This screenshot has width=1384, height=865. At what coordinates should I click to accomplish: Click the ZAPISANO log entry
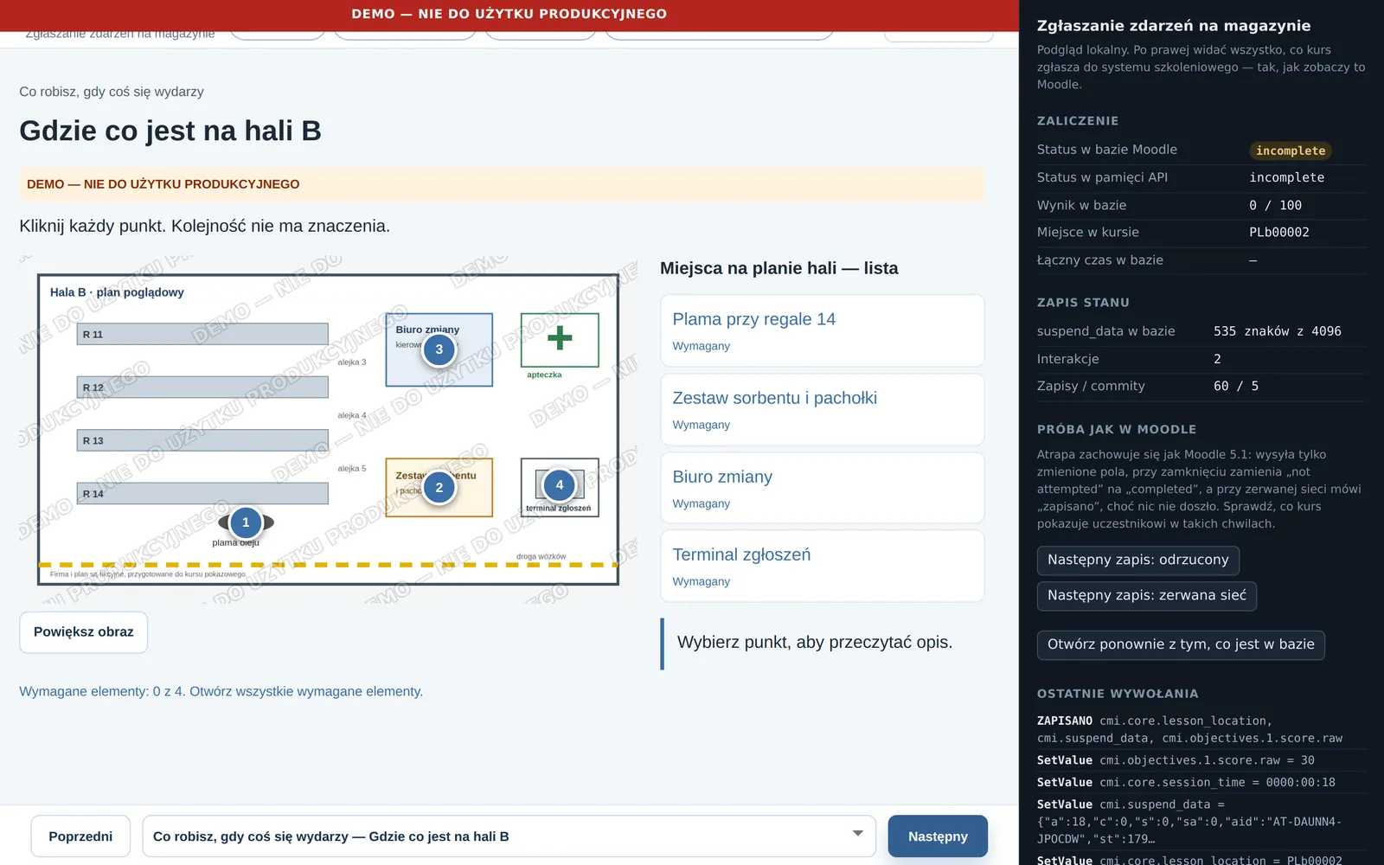[1201, 729]
